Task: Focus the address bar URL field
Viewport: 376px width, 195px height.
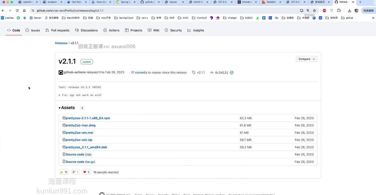Action: [x=166, y=10]
